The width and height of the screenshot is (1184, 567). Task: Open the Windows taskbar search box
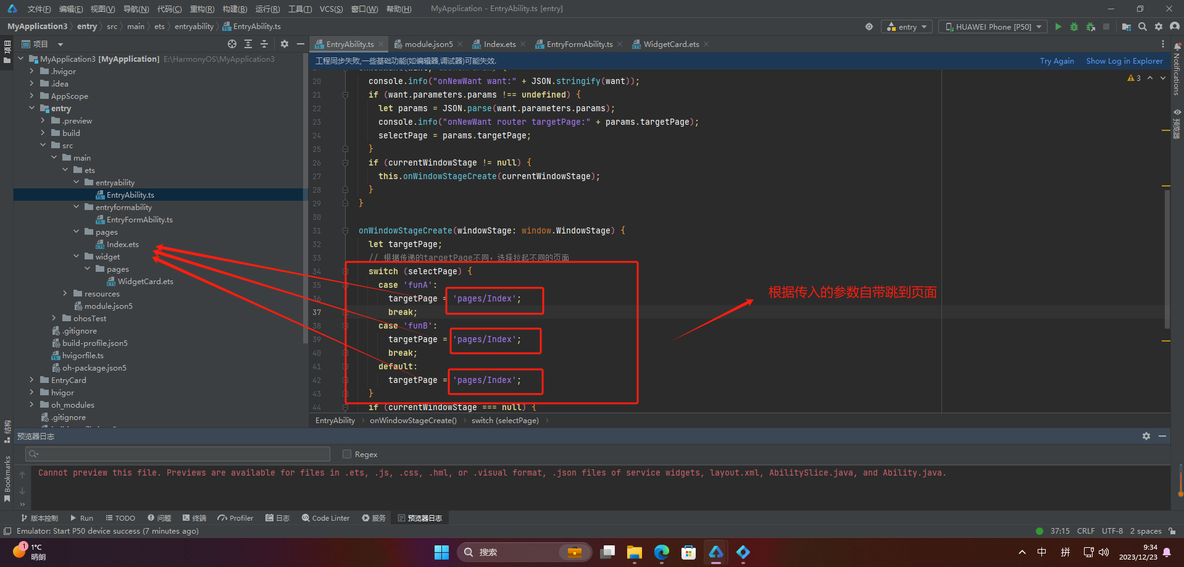click(524, 552)
